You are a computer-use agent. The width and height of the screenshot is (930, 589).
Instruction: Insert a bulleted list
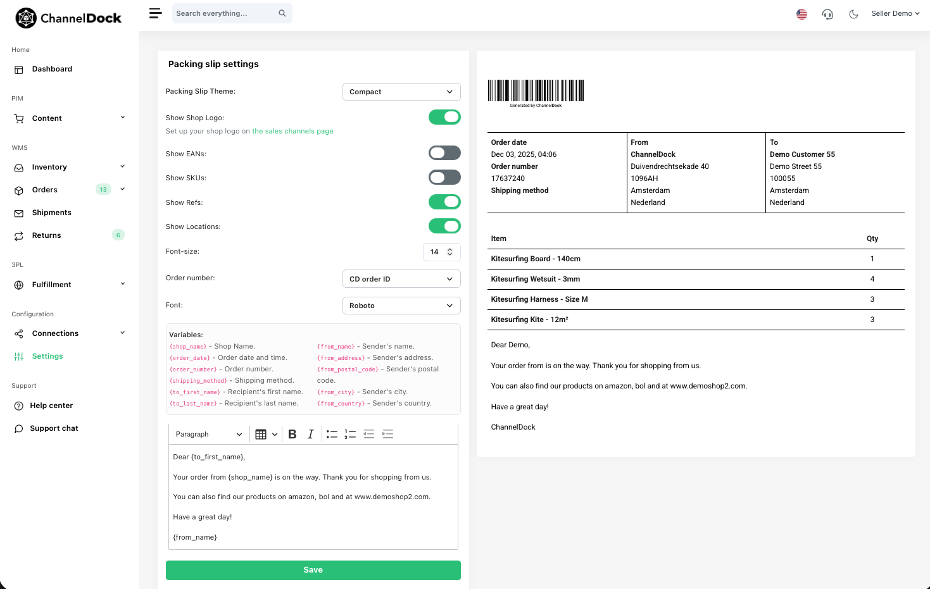[x=332, y=434]
